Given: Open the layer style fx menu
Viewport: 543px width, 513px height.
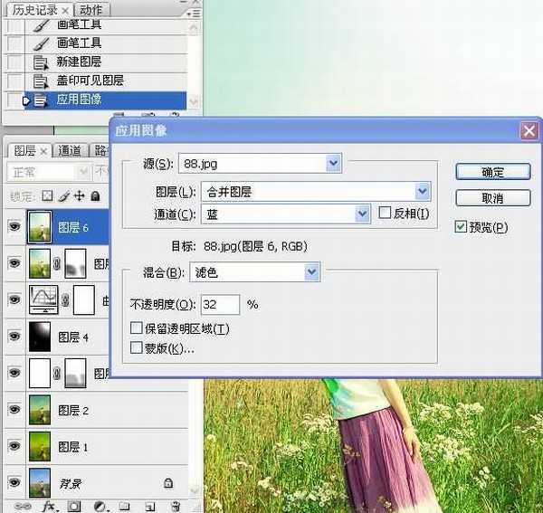Looking at the screenshot, I should pyautogui.click(x=48, y=506).
